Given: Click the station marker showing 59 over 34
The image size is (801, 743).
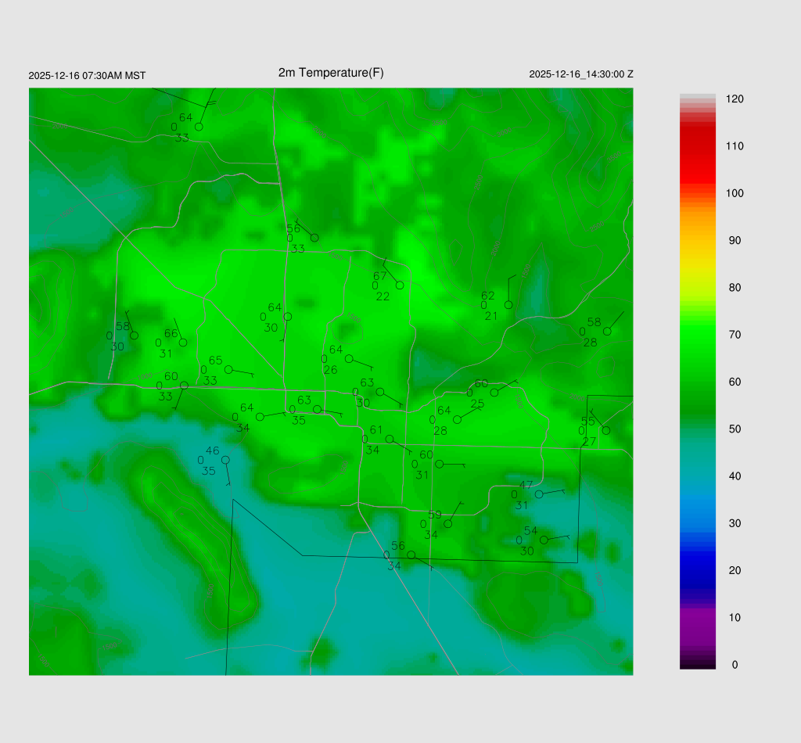Looking at the screenshot, I should (448, 524).
